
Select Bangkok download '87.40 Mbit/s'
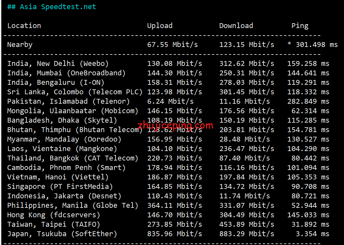click(244, 158)
